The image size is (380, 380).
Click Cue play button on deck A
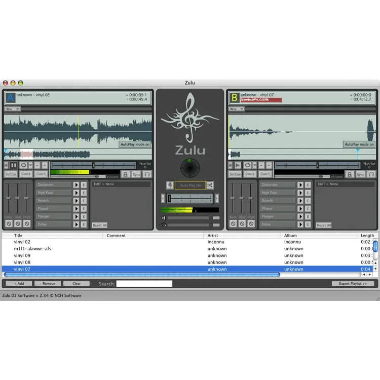[26, 174]
